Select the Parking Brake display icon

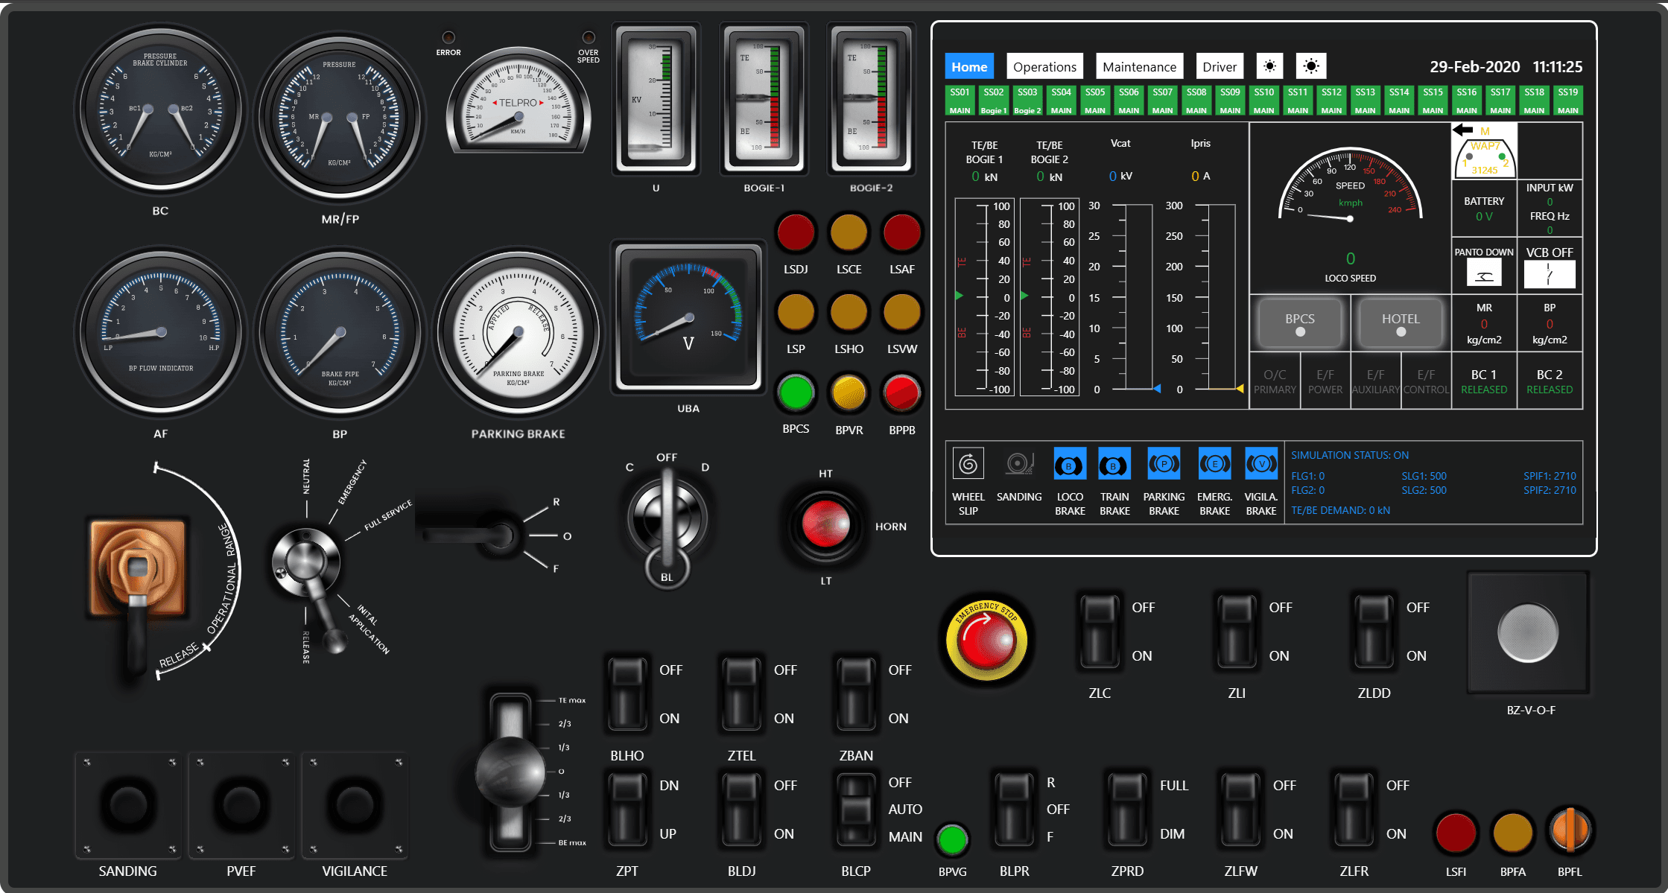(1164, 463)
